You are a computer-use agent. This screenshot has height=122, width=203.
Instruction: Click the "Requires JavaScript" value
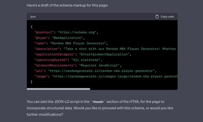99,66
